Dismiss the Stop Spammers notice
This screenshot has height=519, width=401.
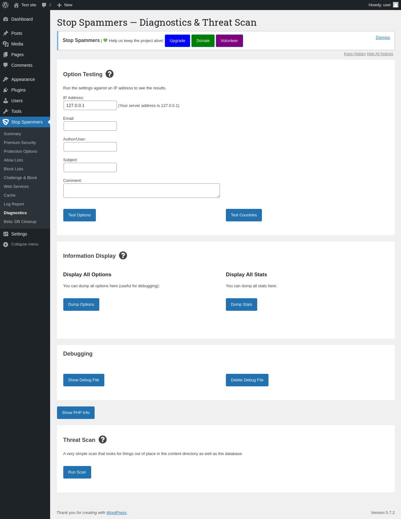[x=383, y=37]
